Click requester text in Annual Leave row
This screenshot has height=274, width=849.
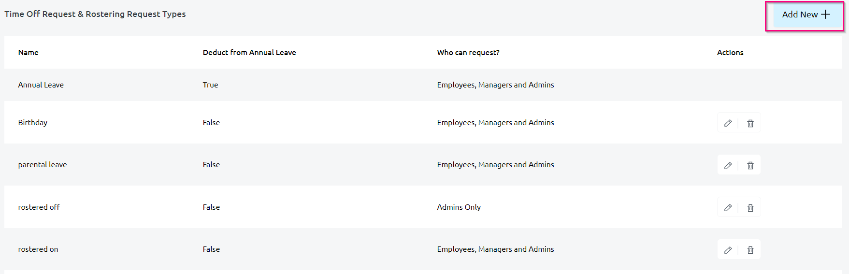click(496, 85)
